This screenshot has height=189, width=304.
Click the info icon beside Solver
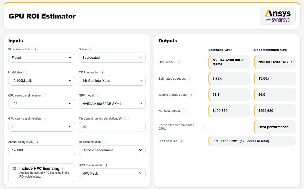coord(90,50)
